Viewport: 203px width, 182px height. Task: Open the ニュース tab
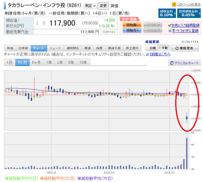pos(55,48)
